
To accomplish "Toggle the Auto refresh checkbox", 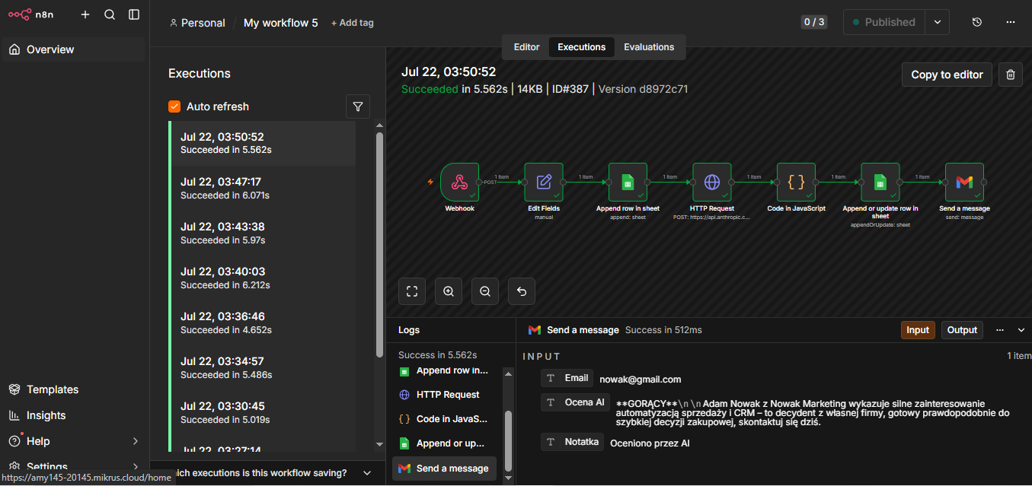I will pyautogui.click(x=174, y=106).
